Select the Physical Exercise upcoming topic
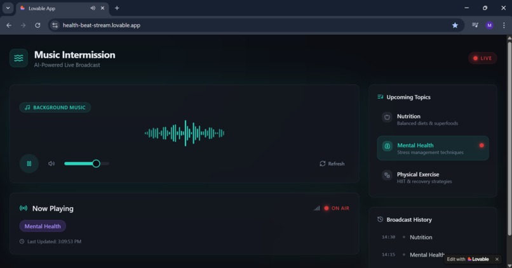 [433, 177]
